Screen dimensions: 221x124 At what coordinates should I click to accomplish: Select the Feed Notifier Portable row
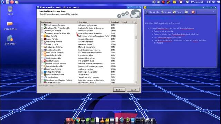[x=87, y=53]
